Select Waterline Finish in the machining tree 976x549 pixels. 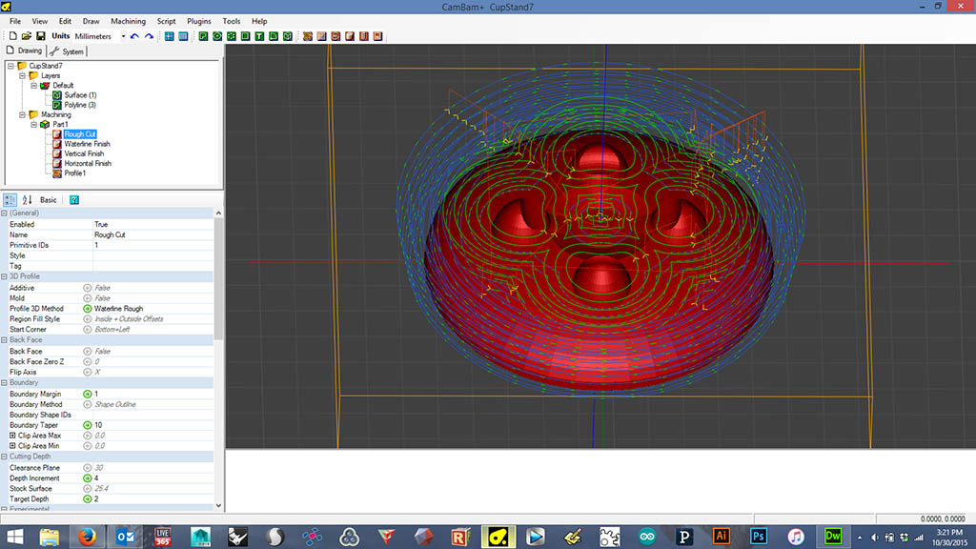(x=86, y=144)
